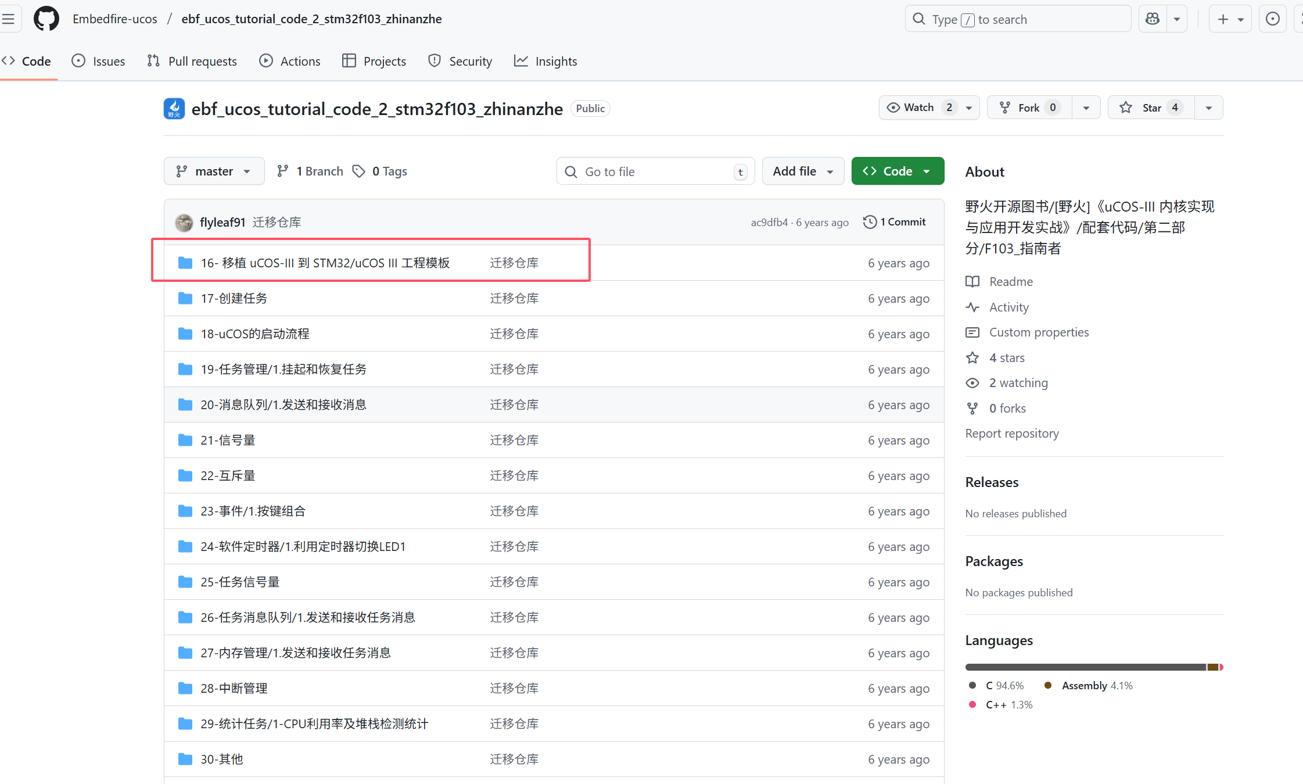Toggle Watch notifications for repository
Screen dimensions: 1303x784
coord(919,108)
